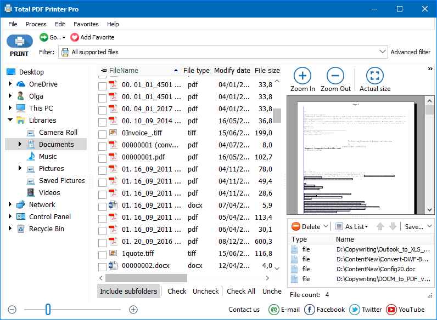This screenshot has height=320, width=437.
Task: Click the red Delete icon
Action: click(296, 226)
